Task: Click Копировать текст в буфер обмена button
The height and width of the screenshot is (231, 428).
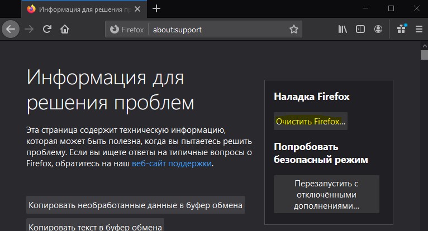Action: [95, 225]
